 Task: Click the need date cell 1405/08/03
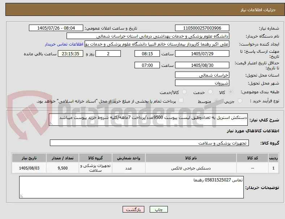[x=29, y=168]
